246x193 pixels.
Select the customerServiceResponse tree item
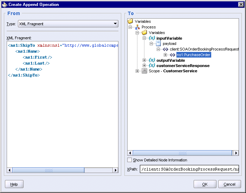(183, 66)
